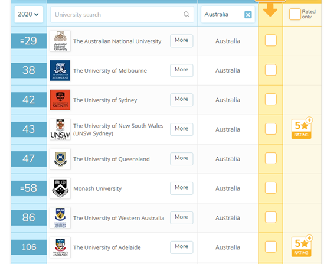
Task: Open The University of Sydney link
Action: 105,100
